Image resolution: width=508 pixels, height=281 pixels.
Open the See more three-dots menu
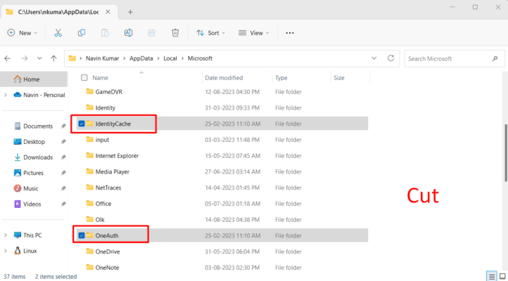290,32
